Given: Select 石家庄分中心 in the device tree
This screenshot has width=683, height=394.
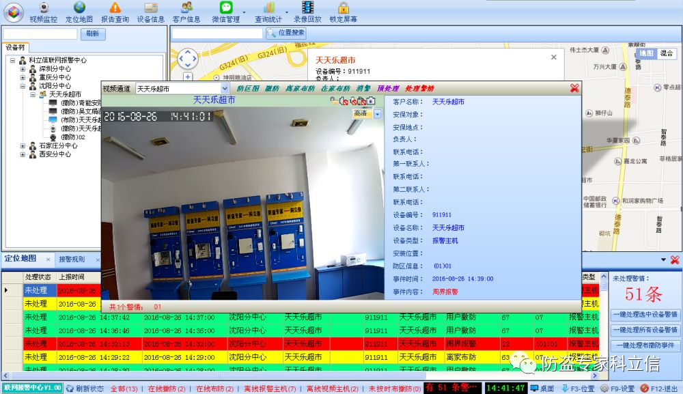Looking at the screenshot, I should (x=55, y=145).
